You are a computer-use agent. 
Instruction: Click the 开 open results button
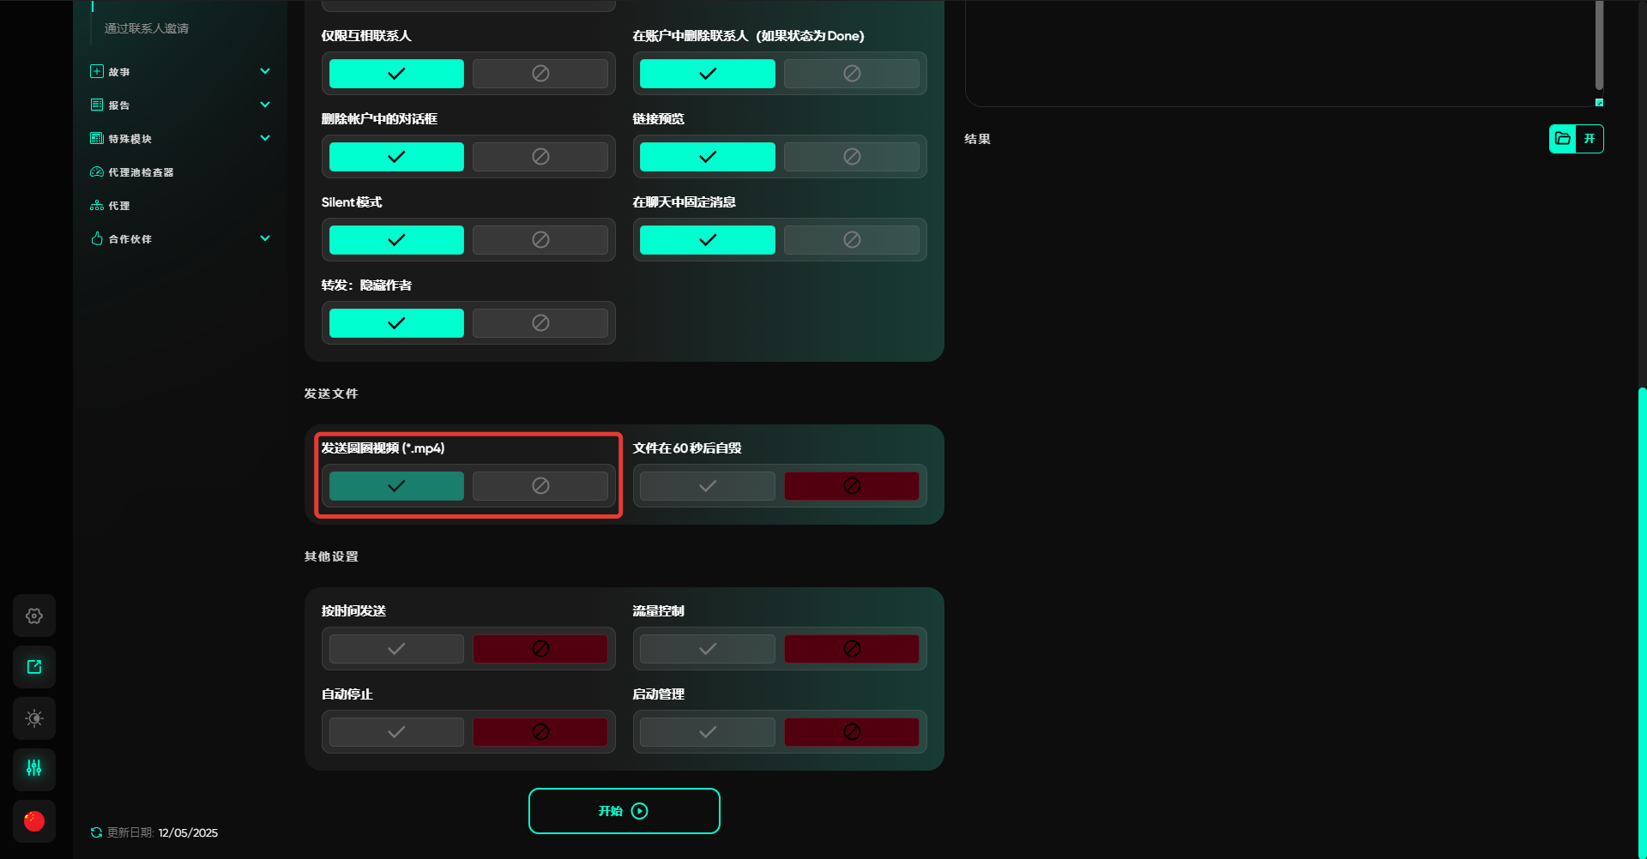pos(1590,139)
